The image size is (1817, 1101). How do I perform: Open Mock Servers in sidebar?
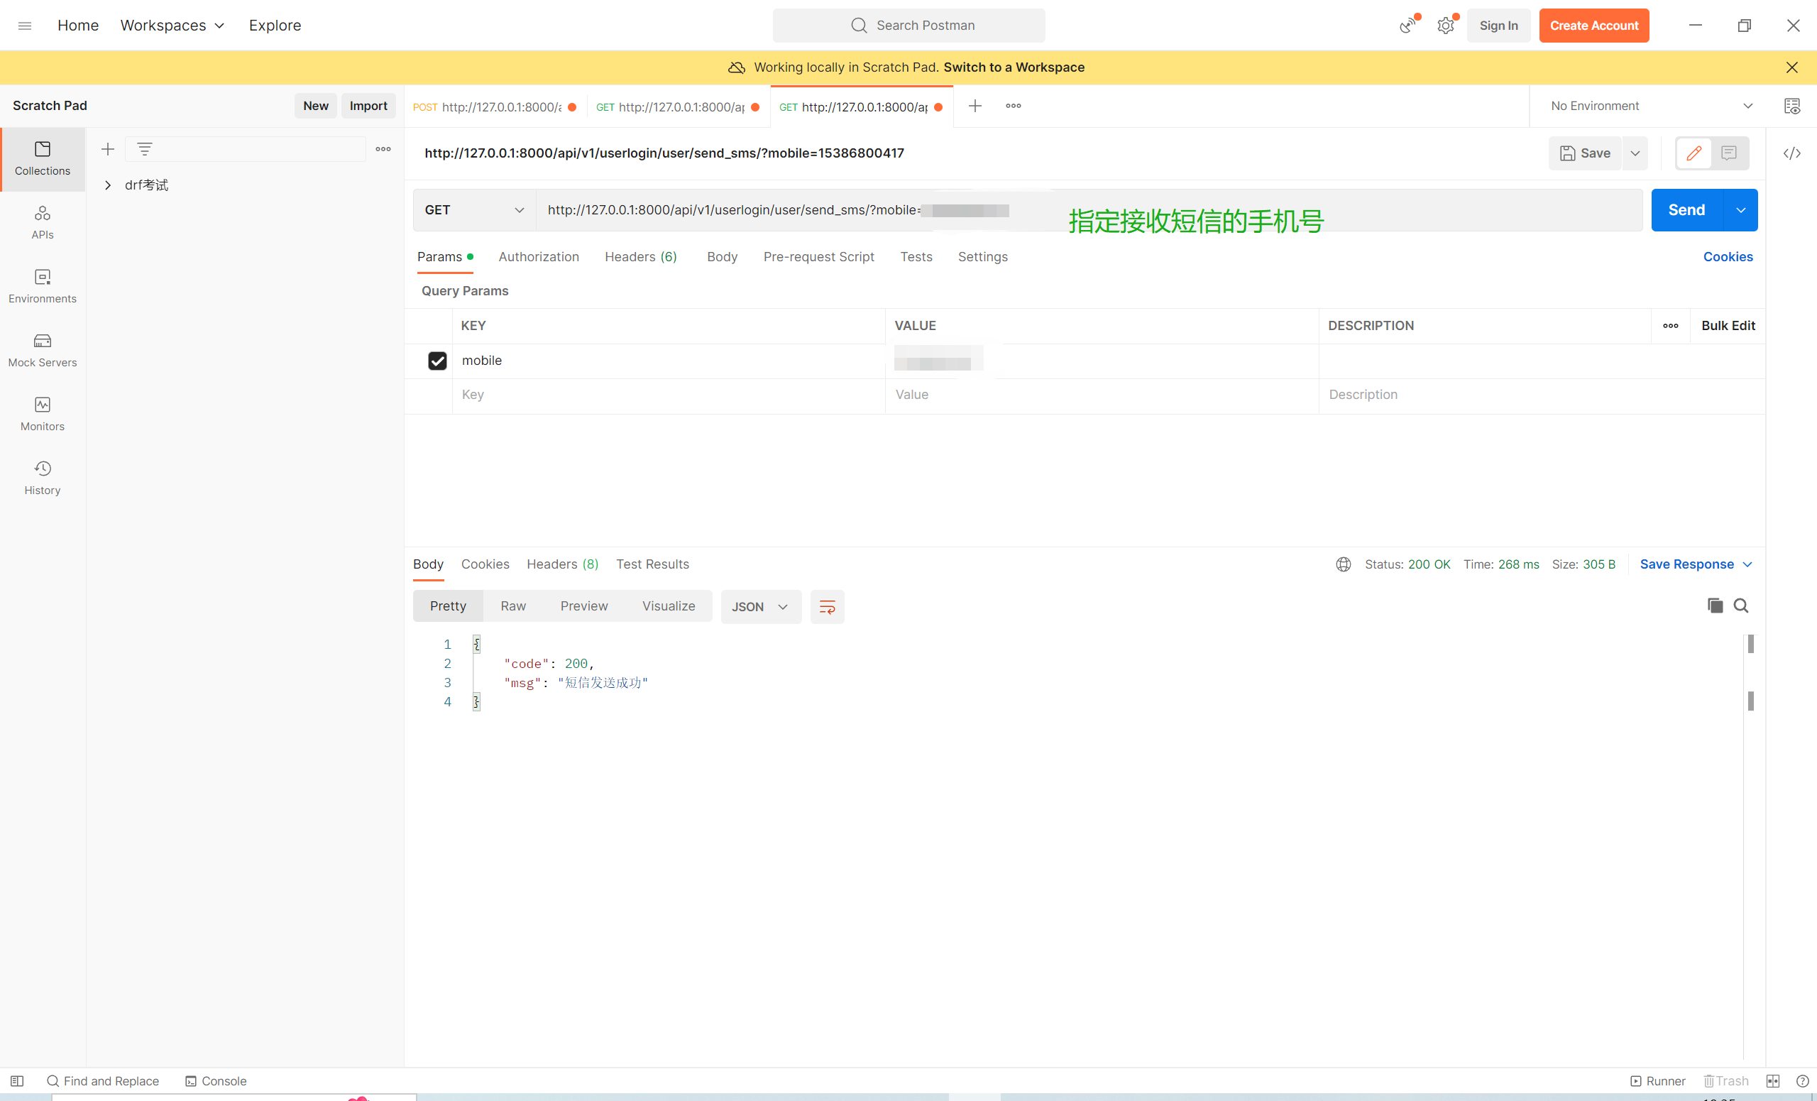coord(42,349)
